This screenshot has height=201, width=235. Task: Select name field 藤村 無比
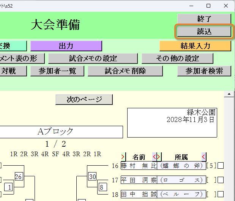pyautogui.click(x=139, y=166)
